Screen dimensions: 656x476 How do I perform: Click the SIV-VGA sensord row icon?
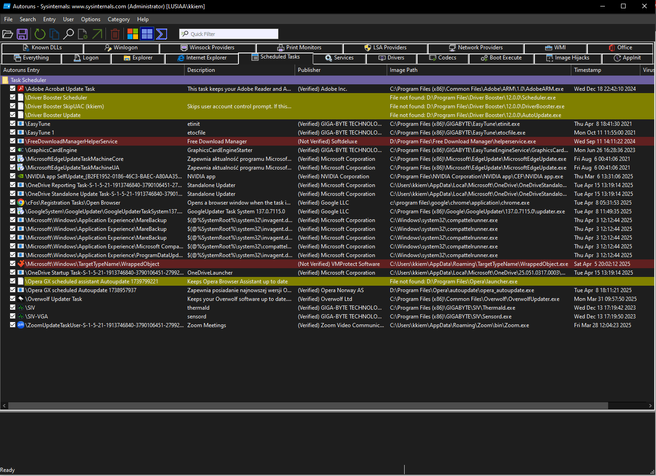(21, 316)
